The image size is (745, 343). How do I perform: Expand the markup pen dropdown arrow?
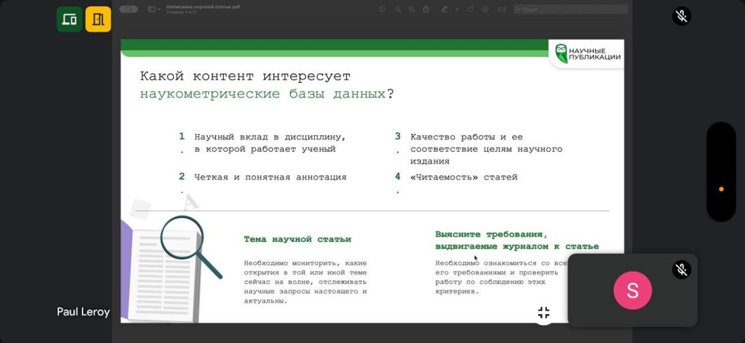point(457,9)
